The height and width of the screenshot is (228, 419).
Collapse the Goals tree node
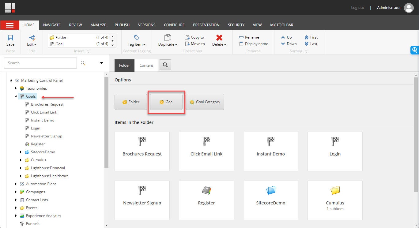[16, 96]
